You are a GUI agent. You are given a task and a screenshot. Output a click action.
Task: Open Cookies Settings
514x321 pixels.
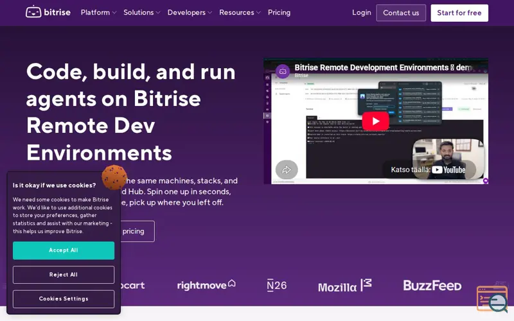(64, 299)
